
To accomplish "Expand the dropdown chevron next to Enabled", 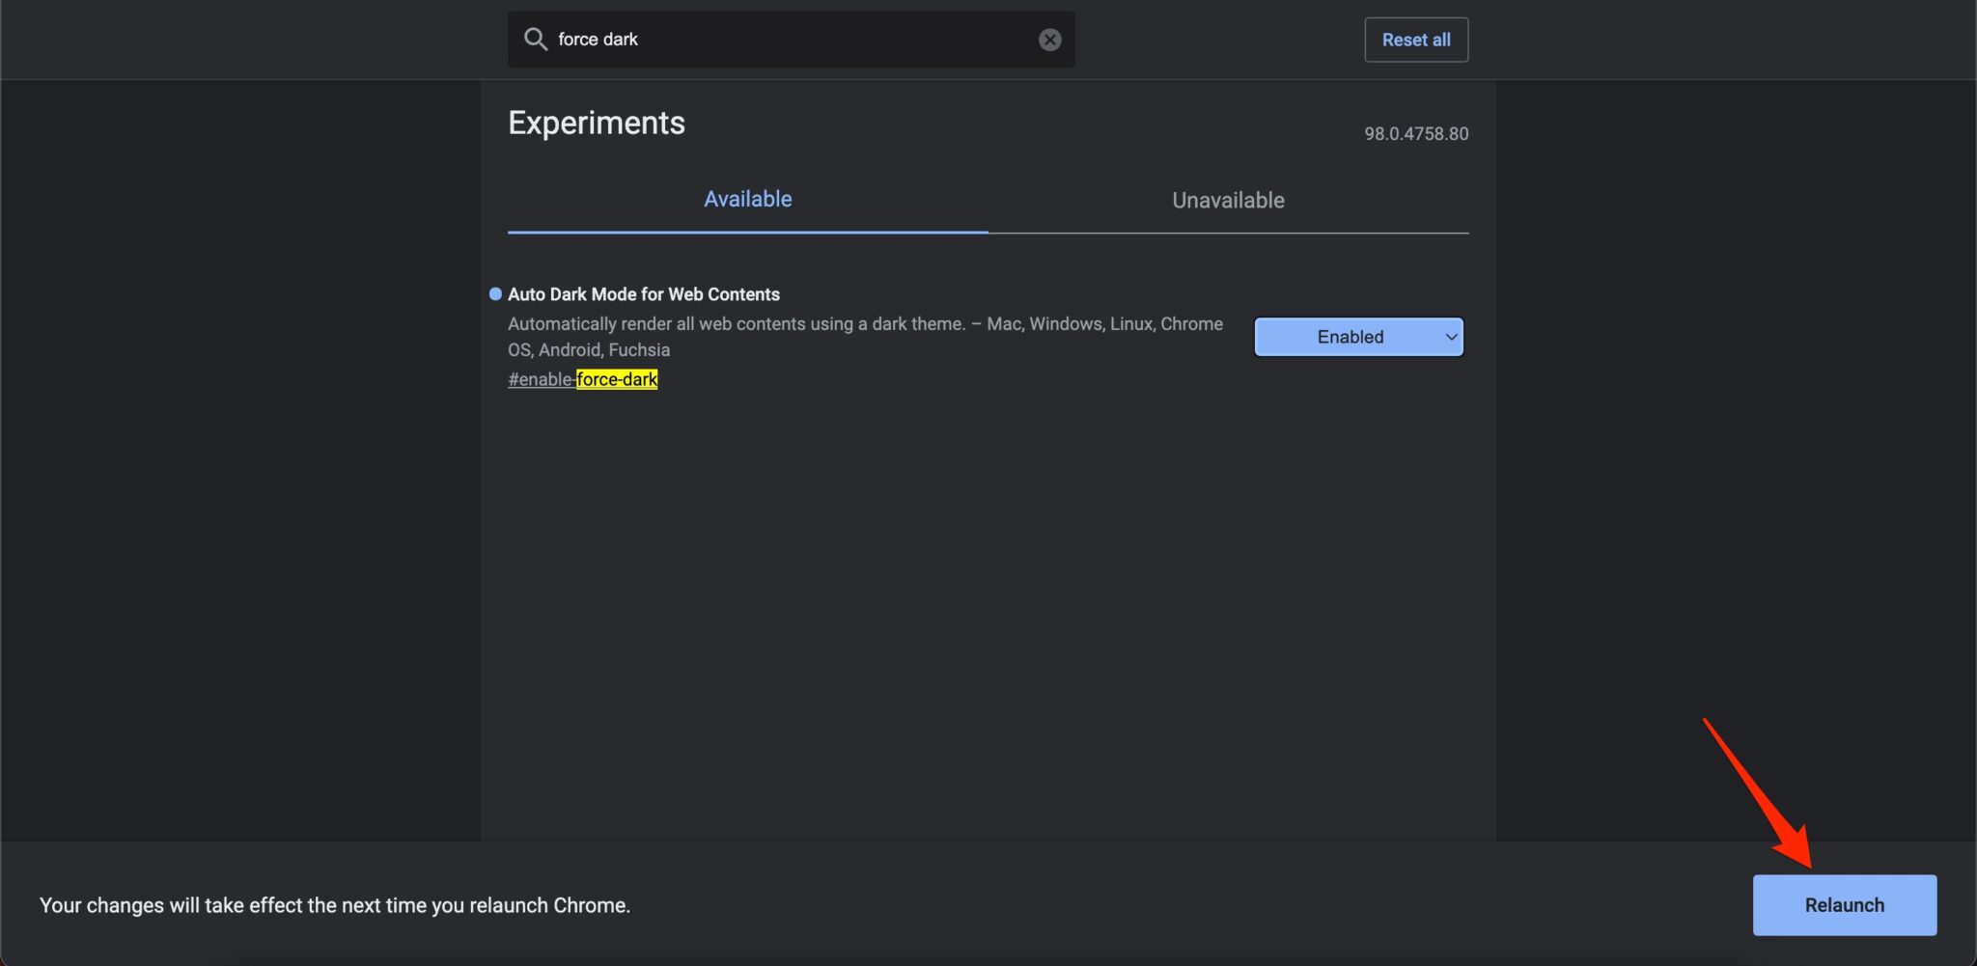I will point(1449,337).
